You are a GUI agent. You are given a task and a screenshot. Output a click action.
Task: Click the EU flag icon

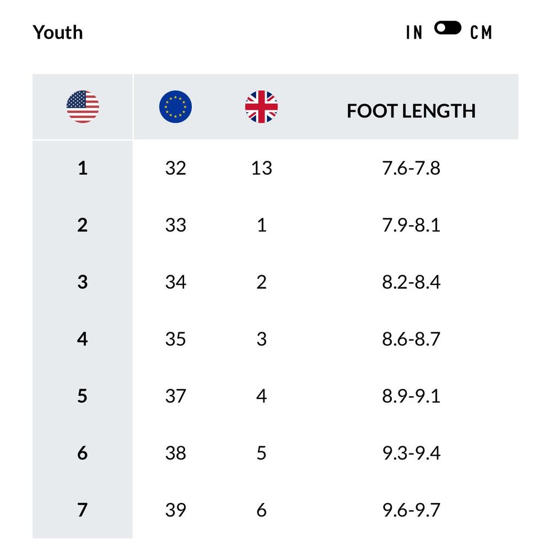click(x=175, y=107)
